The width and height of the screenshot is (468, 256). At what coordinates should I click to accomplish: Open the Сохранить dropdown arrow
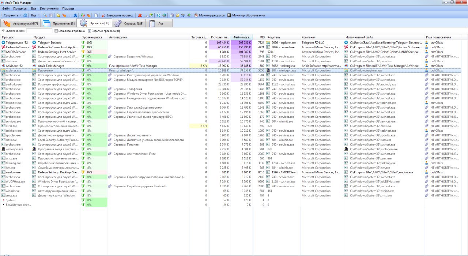(20, 15)
